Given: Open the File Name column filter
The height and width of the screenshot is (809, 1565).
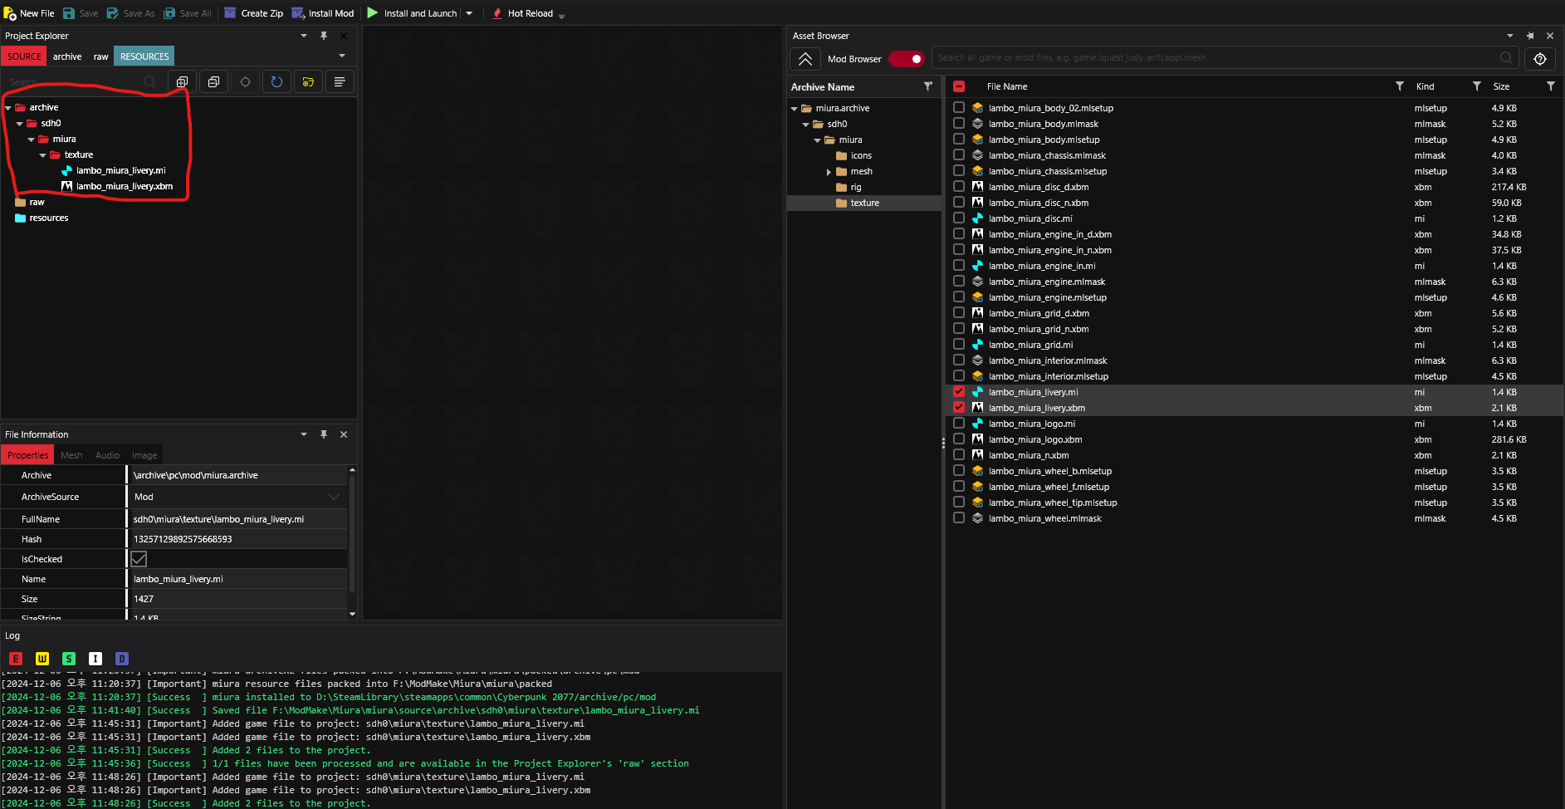Looking at the screenshot, I should 1400,86.
